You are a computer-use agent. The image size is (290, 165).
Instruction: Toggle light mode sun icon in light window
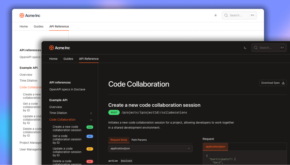(x=216, y=15)
